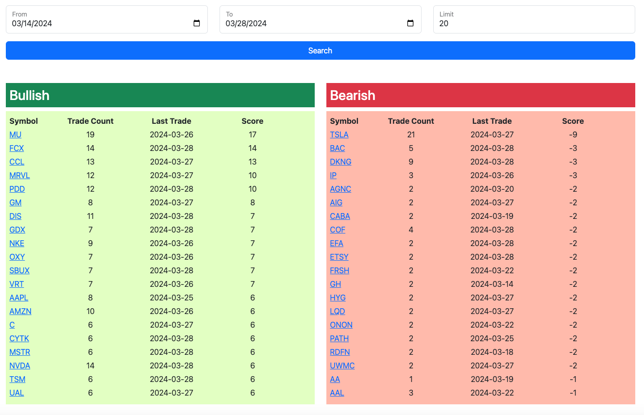Open the AA symbol link
Image resolution: width=644 pixels, height=415 pixels.
tap(335, 379)
